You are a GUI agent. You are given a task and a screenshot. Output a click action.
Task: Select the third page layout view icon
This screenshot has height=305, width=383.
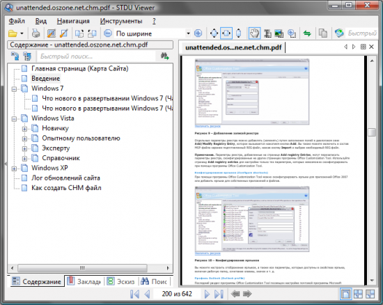click(x=370, y=294)
